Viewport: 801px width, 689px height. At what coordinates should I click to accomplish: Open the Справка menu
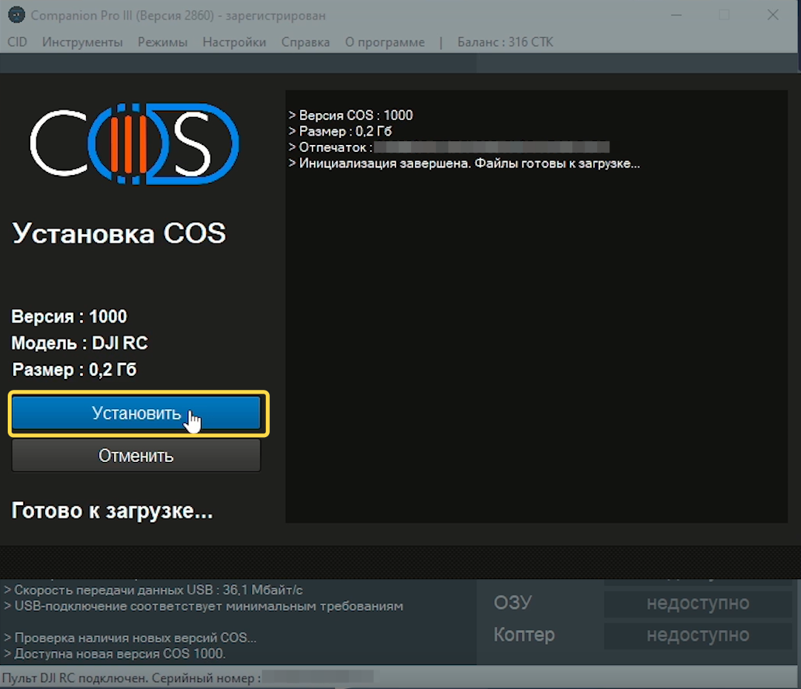coord(306,42)
